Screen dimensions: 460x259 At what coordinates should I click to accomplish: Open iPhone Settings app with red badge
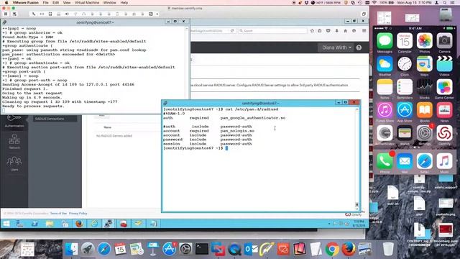(x=425, y=133)
